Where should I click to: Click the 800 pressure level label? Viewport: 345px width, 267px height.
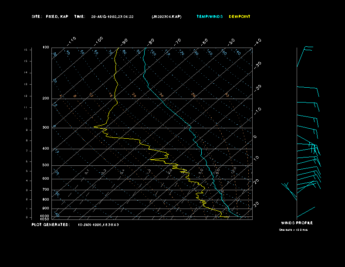coord(46,199)
